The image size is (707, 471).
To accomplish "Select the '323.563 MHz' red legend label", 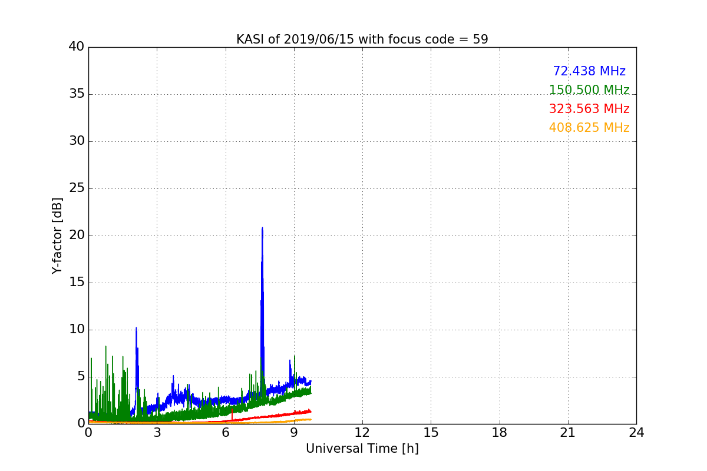I will pos(589,109).
